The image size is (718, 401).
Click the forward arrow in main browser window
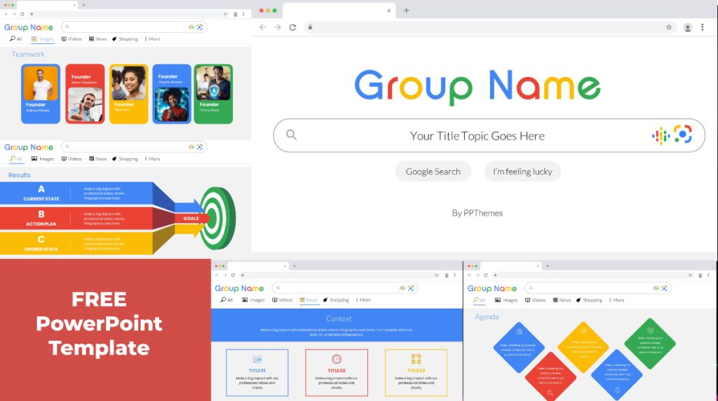coord(278,27)
